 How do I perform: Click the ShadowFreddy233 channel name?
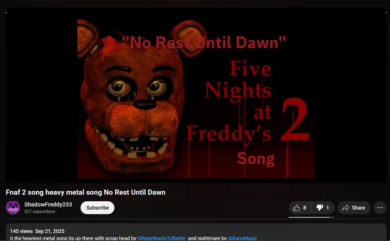48,205
